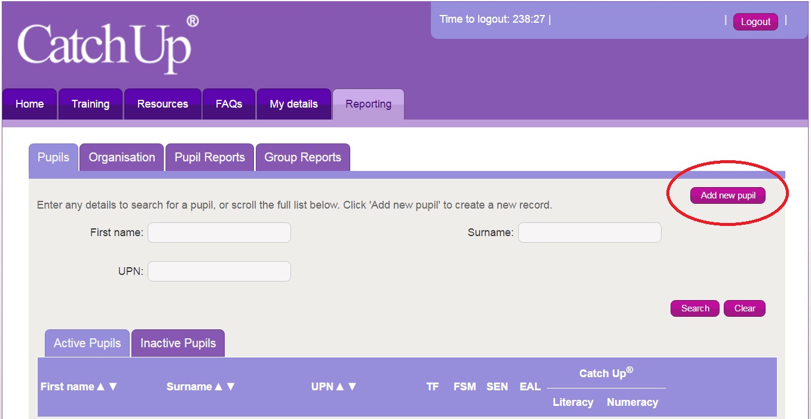This screenshot has height=419, width=811.
Task: Select the Reporting tab
Action: 368,104
